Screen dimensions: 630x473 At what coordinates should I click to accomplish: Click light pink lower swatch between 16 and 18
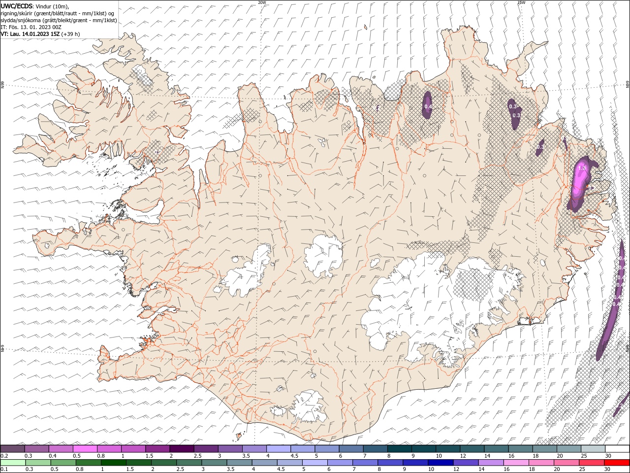pos(516,463)
